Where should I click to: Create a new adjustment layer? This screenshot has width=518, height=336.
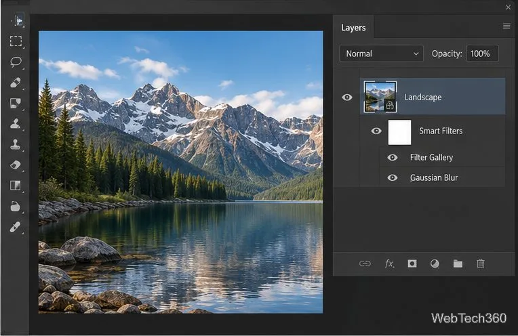tap(435, 264)
